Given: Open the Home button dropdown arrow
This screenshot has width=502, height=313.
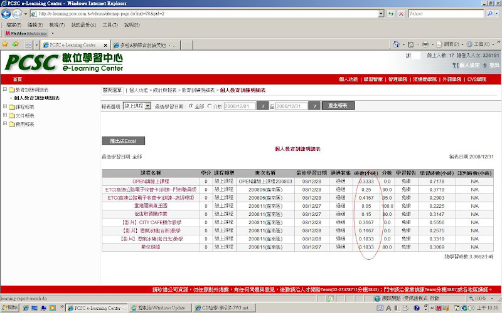Looking at the screenshot, I should pyautogui.click(x=403, y=44).
